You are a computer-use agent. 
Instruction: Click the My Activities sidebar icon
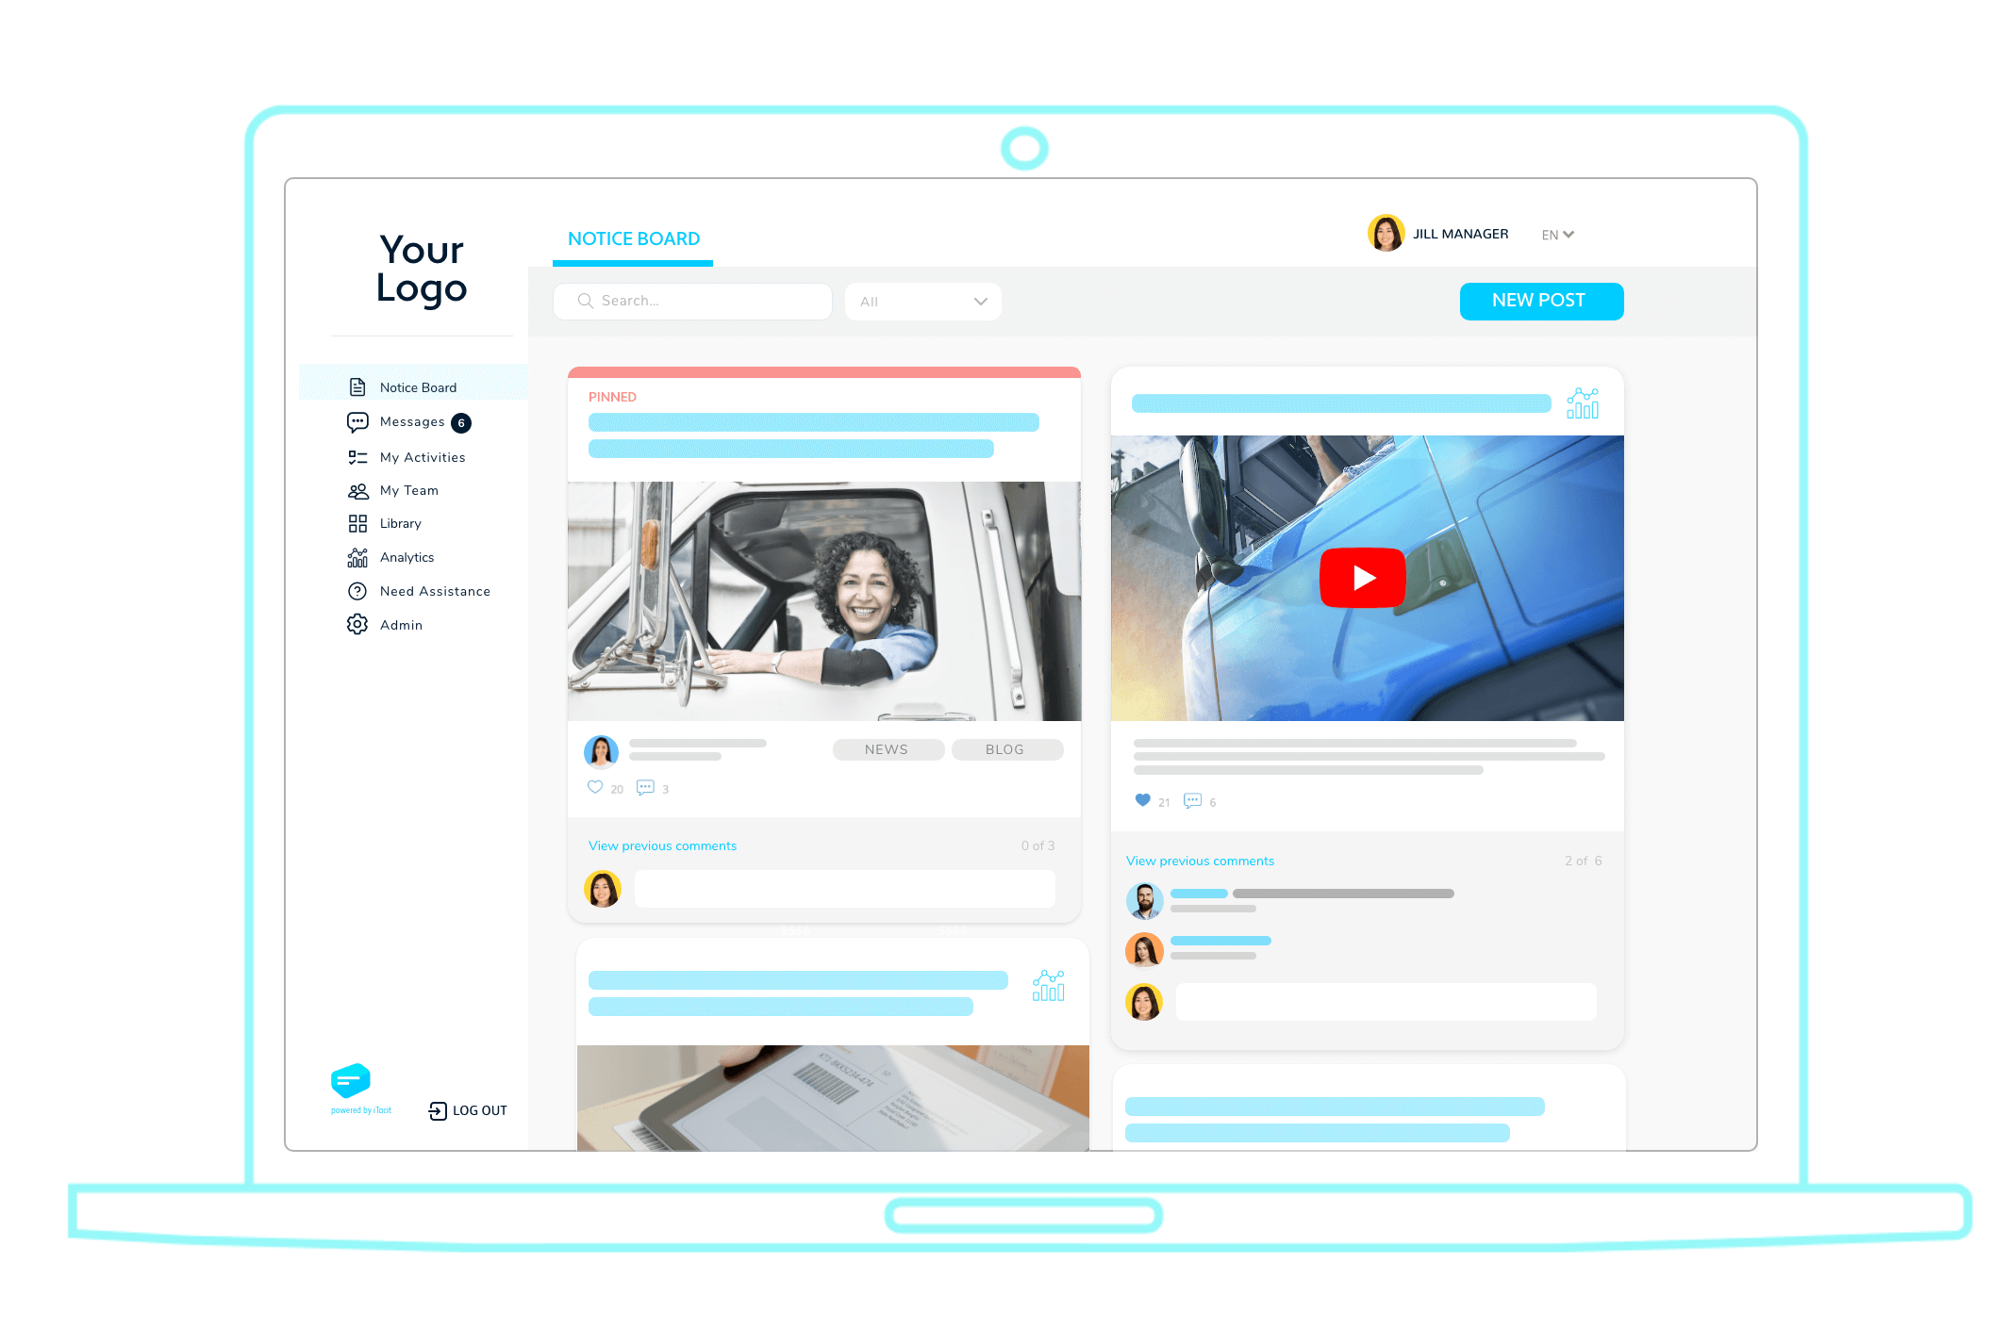click(x=357, y=455)
